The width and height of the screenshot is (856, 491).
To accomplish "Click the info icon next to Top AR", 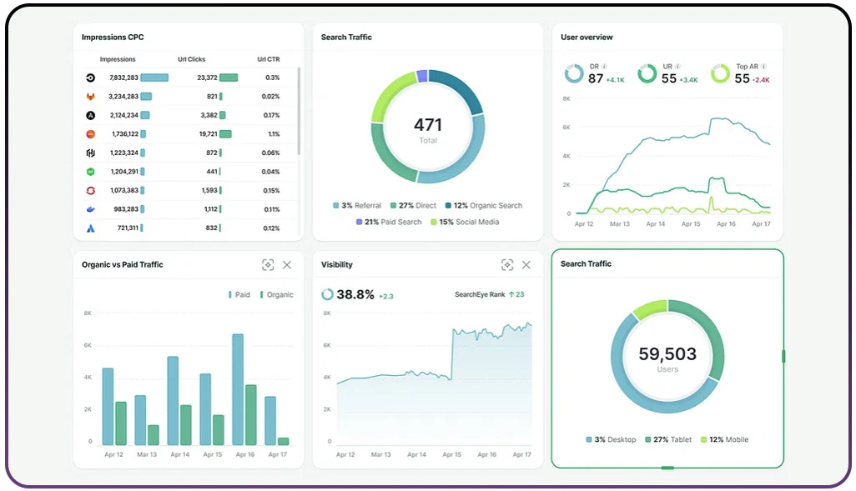I will tap(763, 67).
